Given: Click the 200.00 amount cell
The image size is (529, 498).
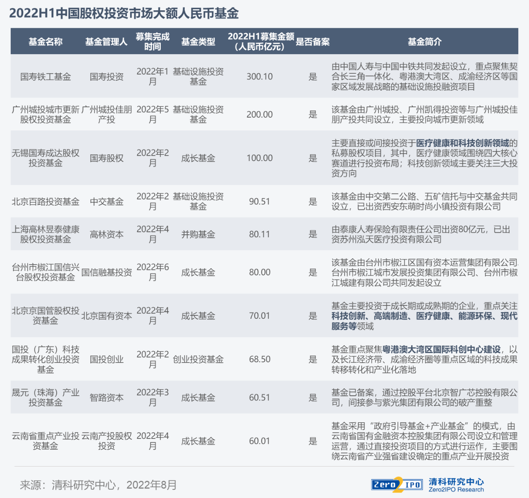Looking at the screenshot, I should click(x=260, y=114).
